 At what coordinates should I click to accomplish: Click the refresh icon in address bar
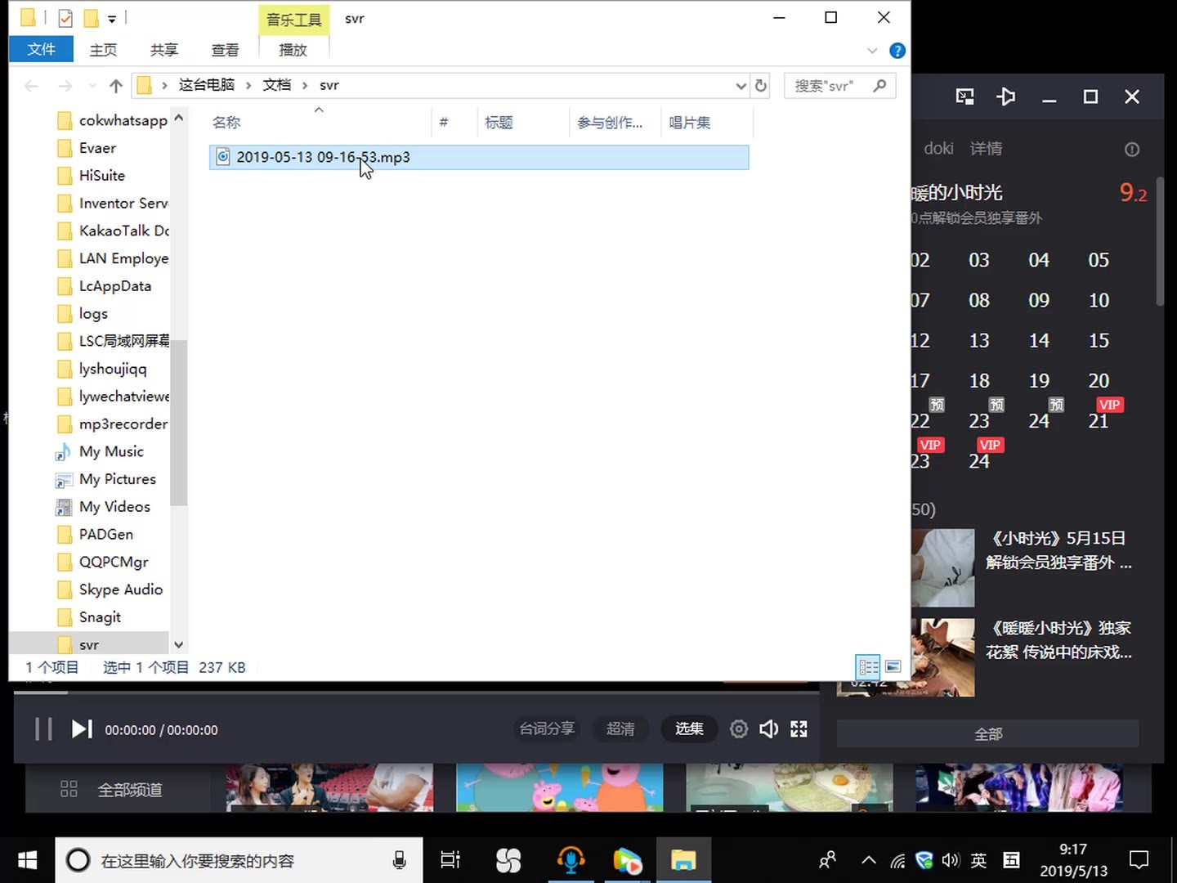point(761,86)
